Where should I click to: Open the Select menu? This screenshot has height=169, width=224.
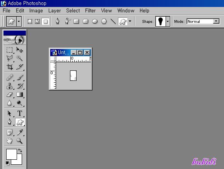(73, 10)
